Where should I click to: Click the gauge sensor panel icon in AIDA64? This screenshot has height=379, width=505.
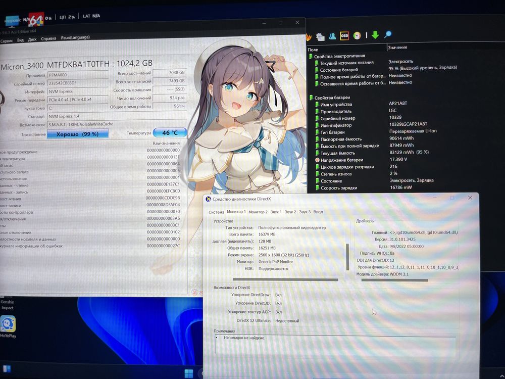point(357,35)
